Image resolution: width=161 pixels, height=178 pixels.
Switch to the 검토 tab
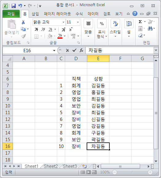(x=107, y=14)
